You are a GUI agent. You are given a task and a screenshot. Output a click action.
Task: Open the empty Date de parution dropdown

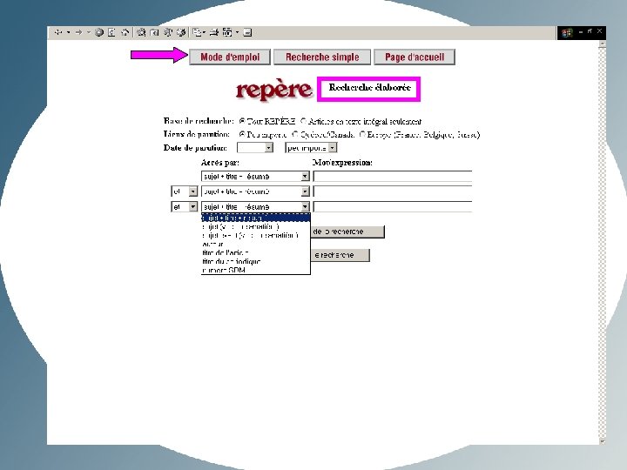pos(255,148)
